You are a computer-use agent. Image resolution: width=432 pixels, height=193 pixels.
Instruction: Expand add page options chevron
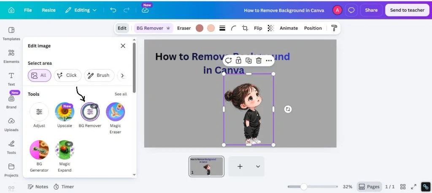point(258,166)
